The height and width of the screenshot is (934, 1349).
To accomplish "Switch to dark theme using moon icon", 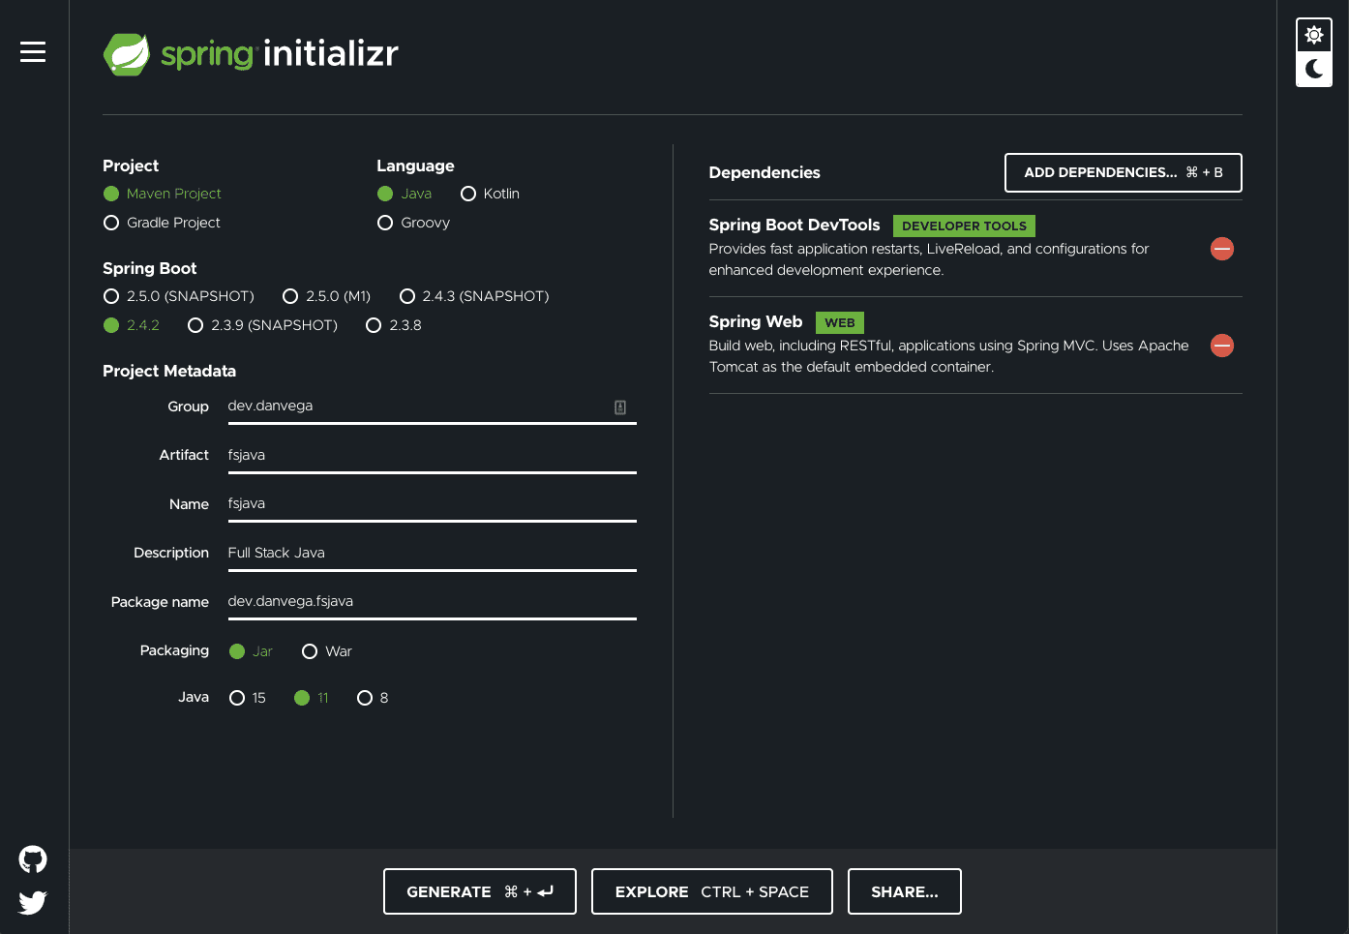I will tap(1313, 70).
